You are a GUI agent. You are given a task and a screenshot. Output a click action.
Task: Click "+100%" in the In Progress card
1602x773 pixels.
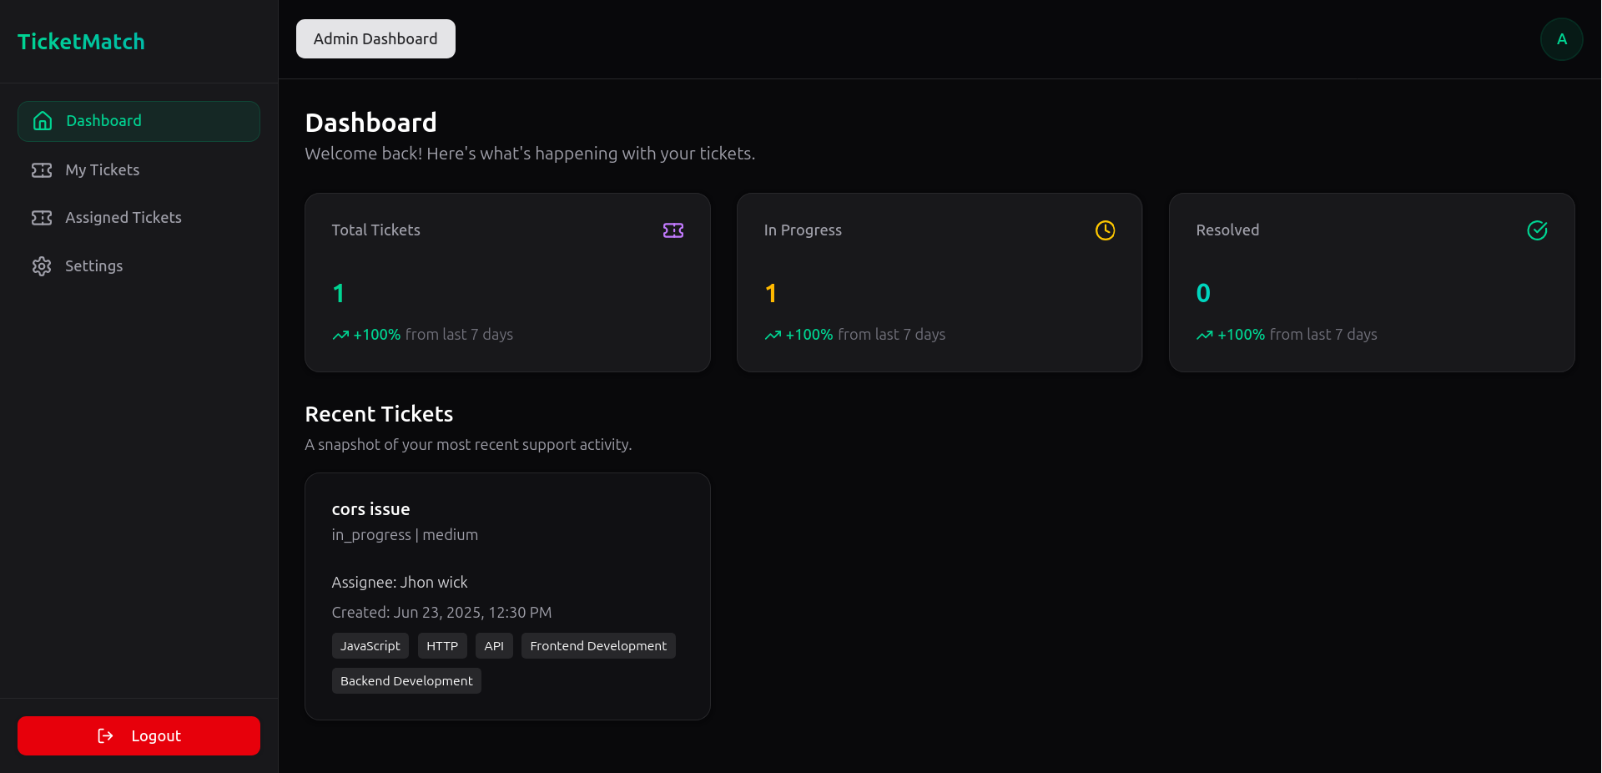pos(809,335)
